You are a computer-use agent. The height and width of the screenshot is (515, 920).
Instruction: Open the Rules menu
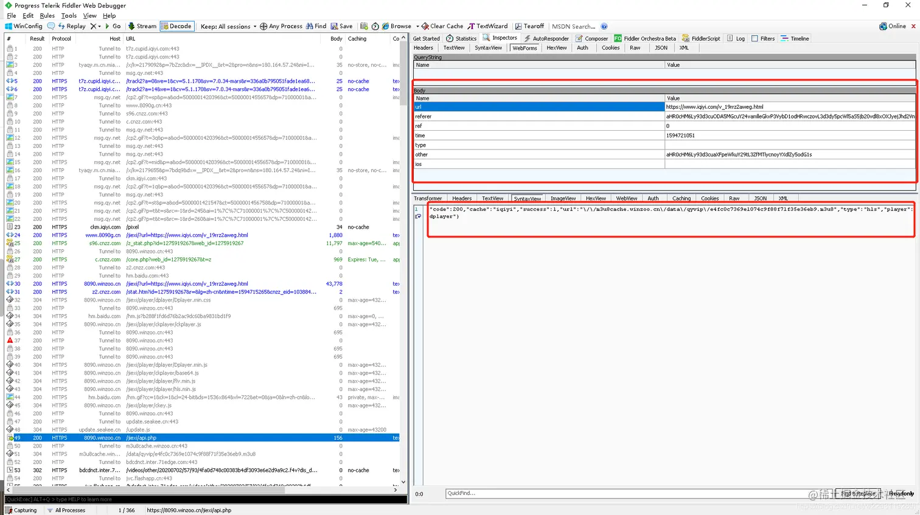[x=47, y=16]
